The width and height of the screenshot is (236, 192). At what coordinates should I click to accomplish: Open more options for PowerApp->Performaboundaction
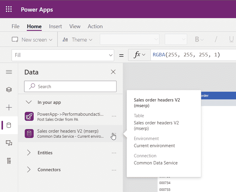pos(114,116)
